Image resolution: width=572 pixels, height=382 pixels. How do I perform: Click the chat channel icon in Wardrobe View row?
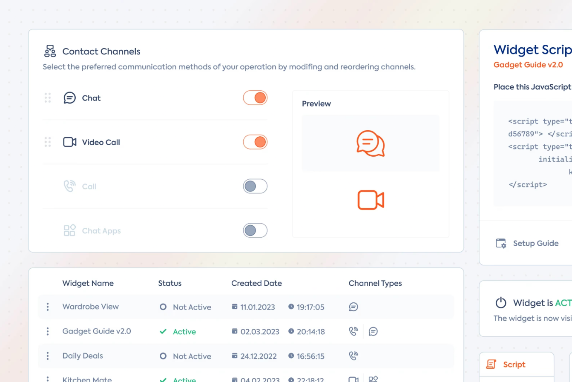pos(354,307)
